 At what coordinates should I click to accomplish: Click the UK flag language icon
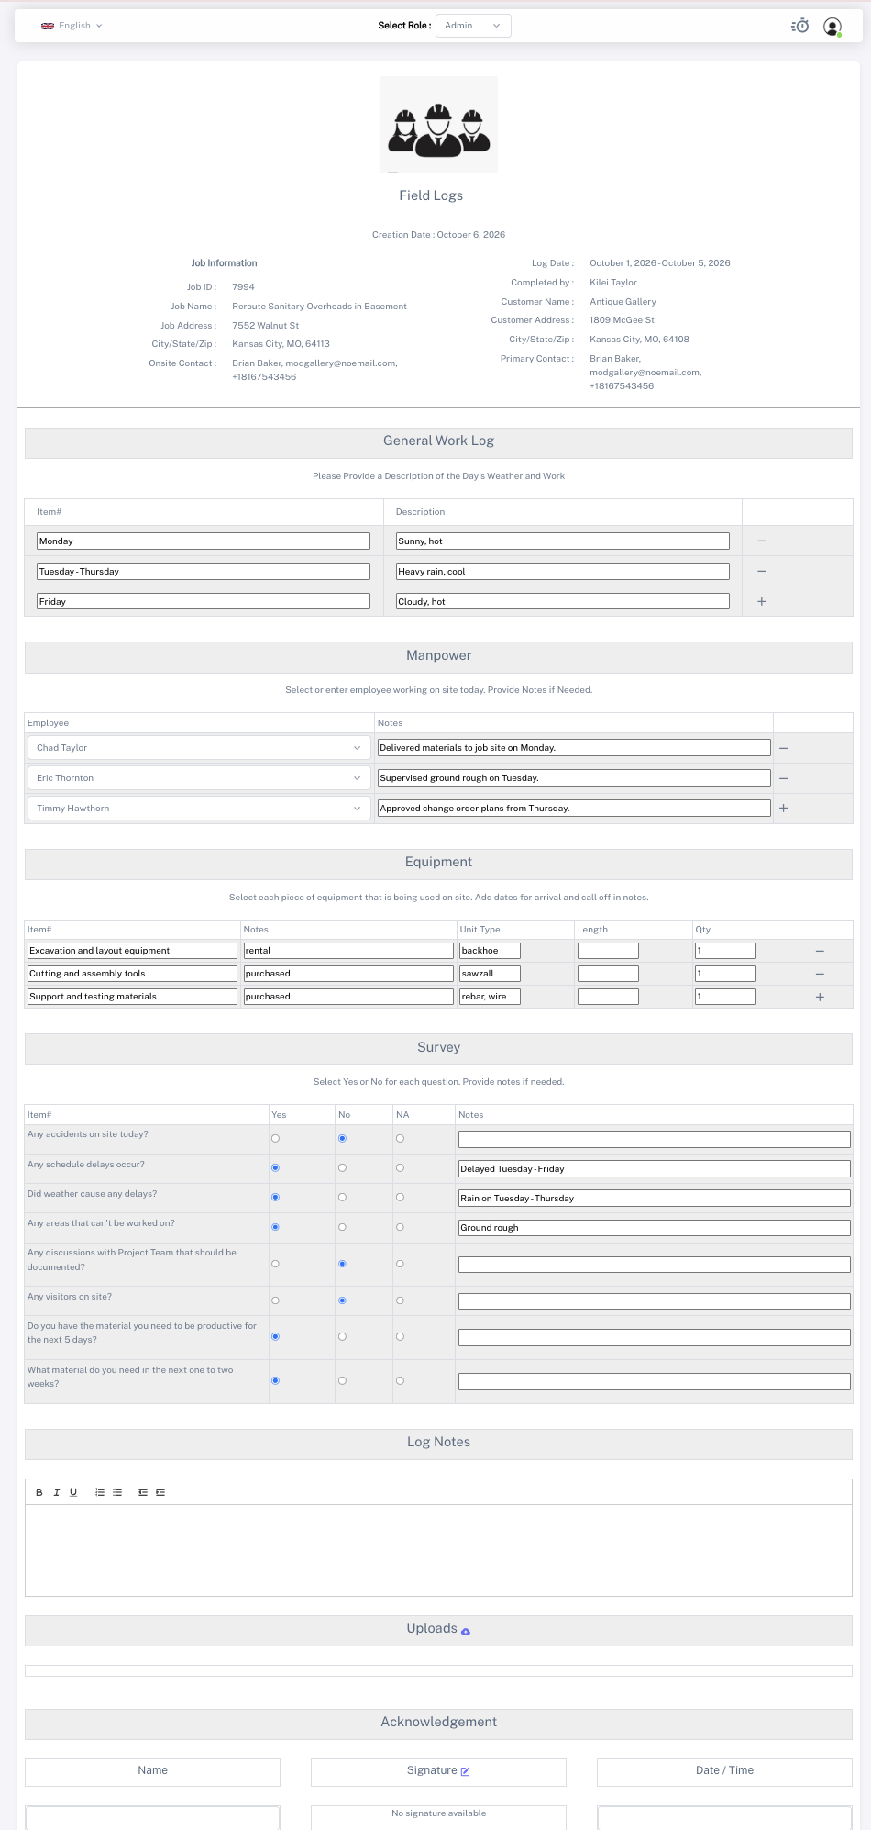48,26
